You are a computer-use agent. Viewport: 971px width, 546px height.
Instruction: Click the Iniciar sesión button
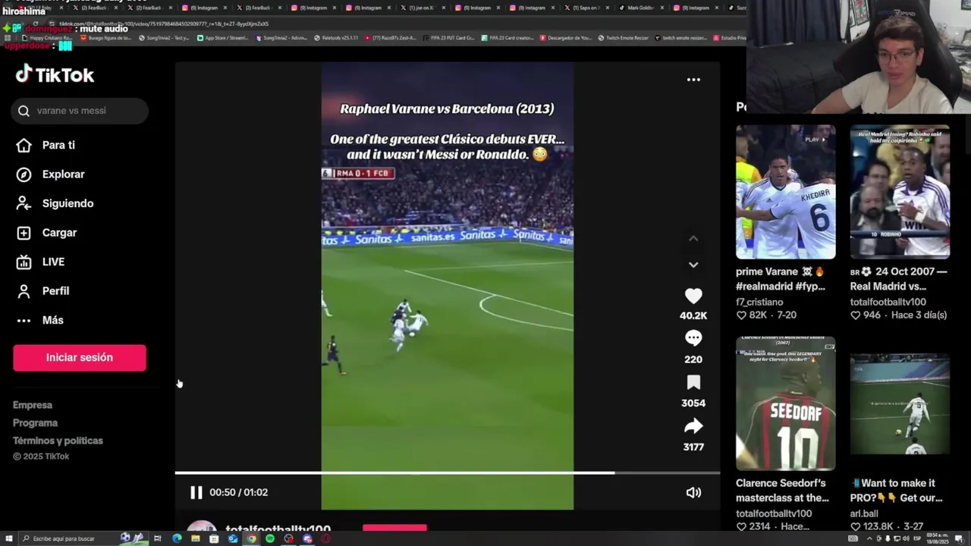(x=79, y=358)
